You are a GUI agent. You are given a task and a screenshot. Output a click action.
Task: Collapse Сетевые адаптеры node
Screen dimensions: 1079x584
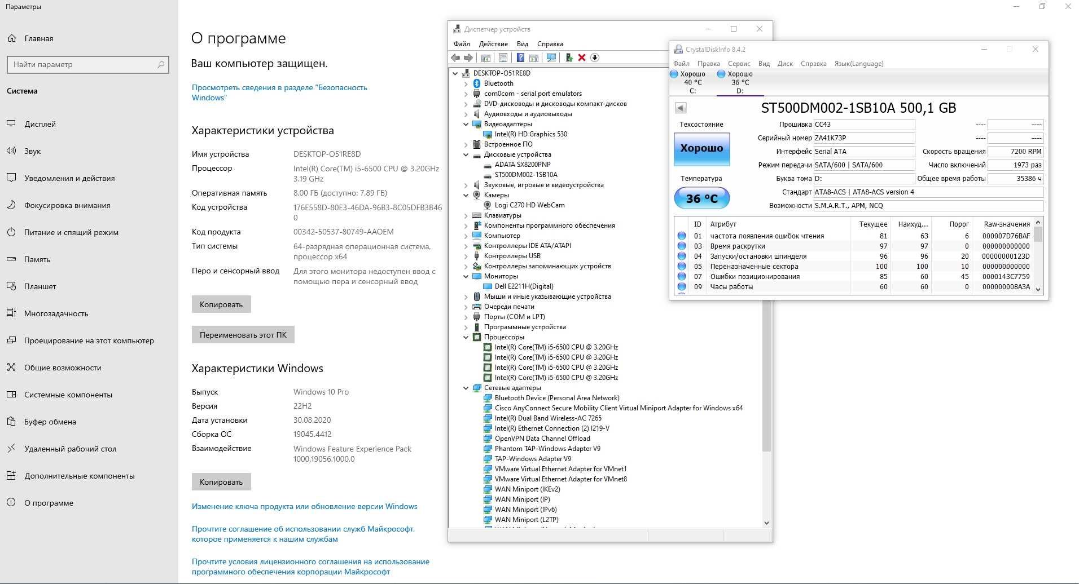pyautogui.click(x=466, y=388)
